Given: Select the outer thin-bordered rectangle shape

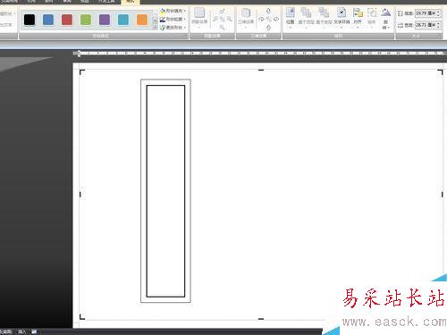Looking at the screenshot, I should (x=165, y=191).
